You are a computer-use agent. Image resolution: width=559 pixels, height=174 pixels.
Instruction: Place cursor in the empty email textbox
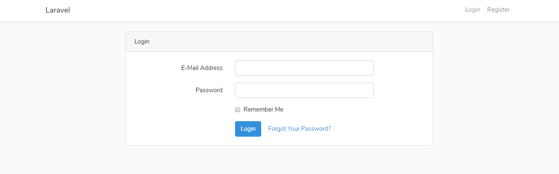[x=304, y=68]
